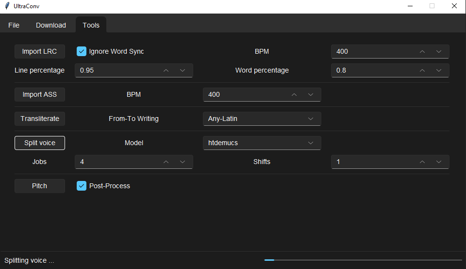Click the Import LRC button

39,52
